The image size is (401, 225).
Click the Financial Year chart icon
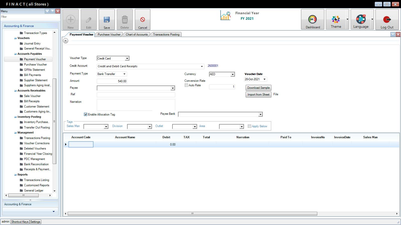(225, 15)
